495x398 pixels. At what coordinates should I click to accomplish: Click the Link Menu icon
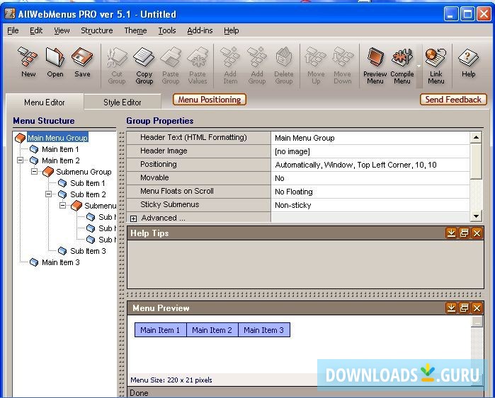coord(436,59)
